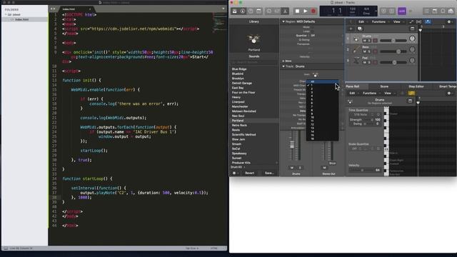Collapse the Track Drums inspector section
Screen dimensions: 457x257
pos(283,66)
